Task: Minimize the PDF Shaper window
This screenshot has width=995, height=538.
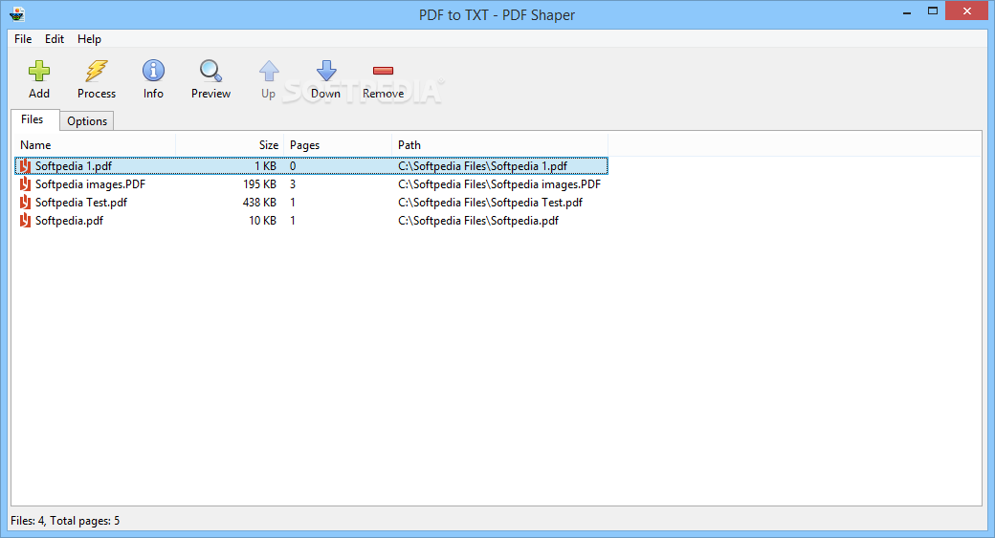Action: click(907, 12)
